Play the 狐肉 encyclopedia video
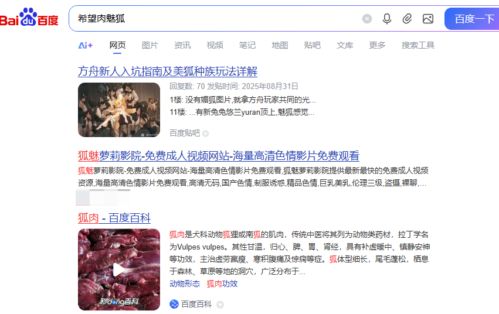 (x=119, y=269)
